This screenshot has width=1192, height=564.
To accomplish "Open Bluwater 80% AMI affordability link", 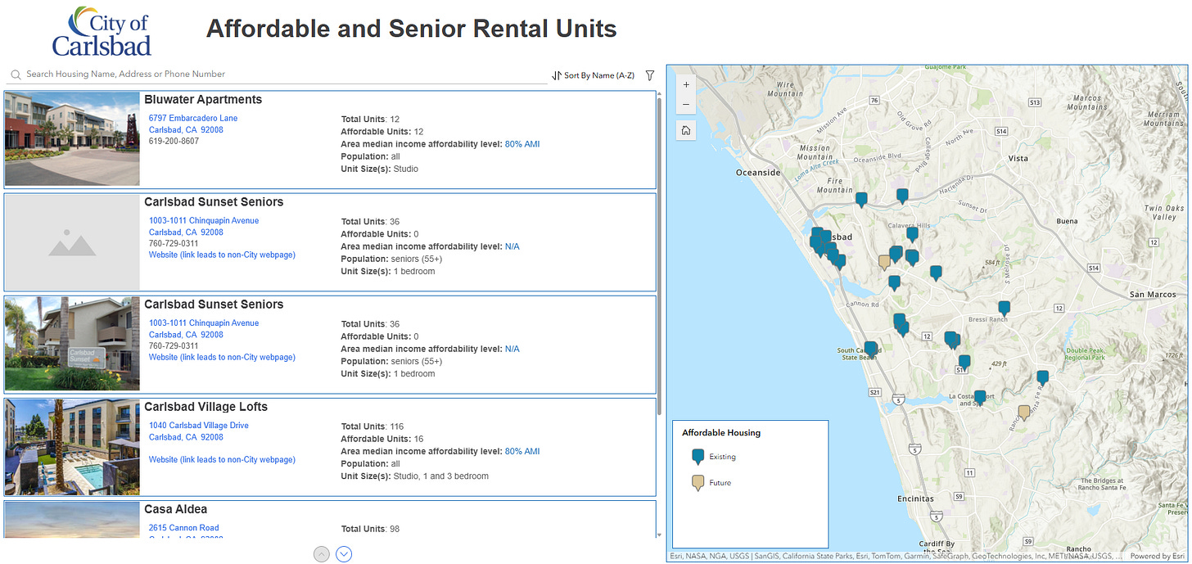I will 522,144.
